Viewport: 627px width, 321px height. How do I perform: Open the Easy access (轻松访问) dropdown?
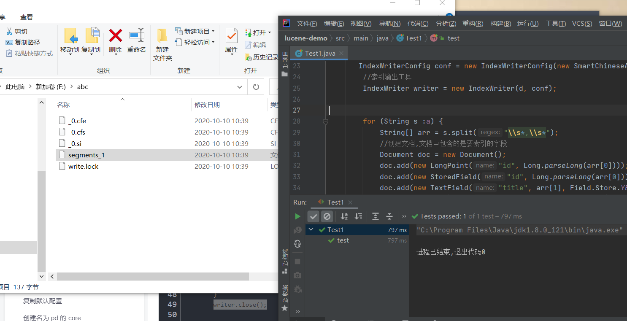[195, 42]
